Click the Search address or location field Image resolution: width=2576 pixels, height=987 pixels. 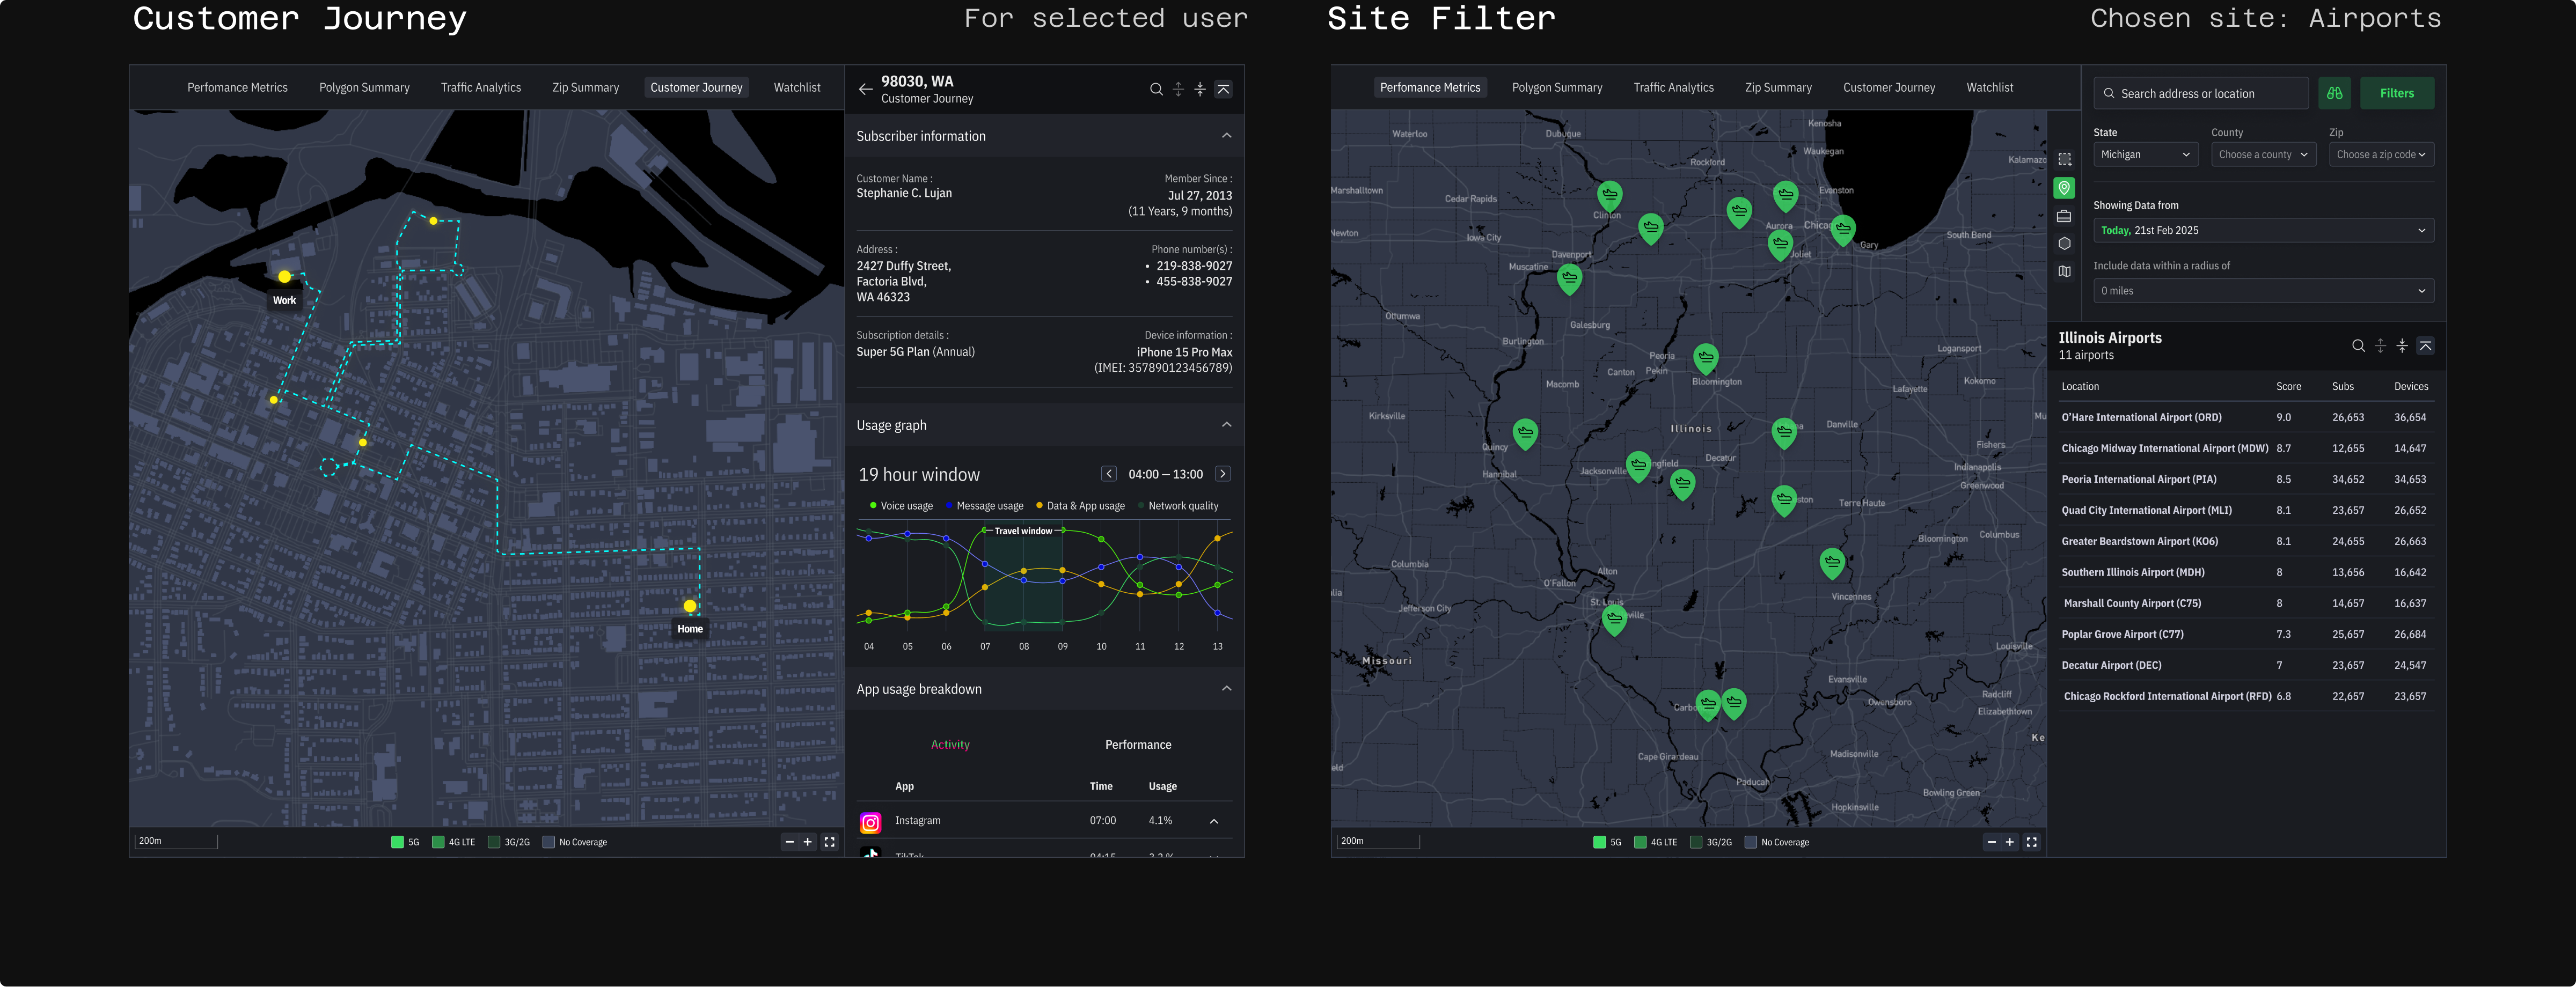tap(2200, 94)
